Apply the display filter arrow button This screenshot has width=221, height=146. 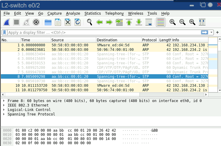(205, 32)
